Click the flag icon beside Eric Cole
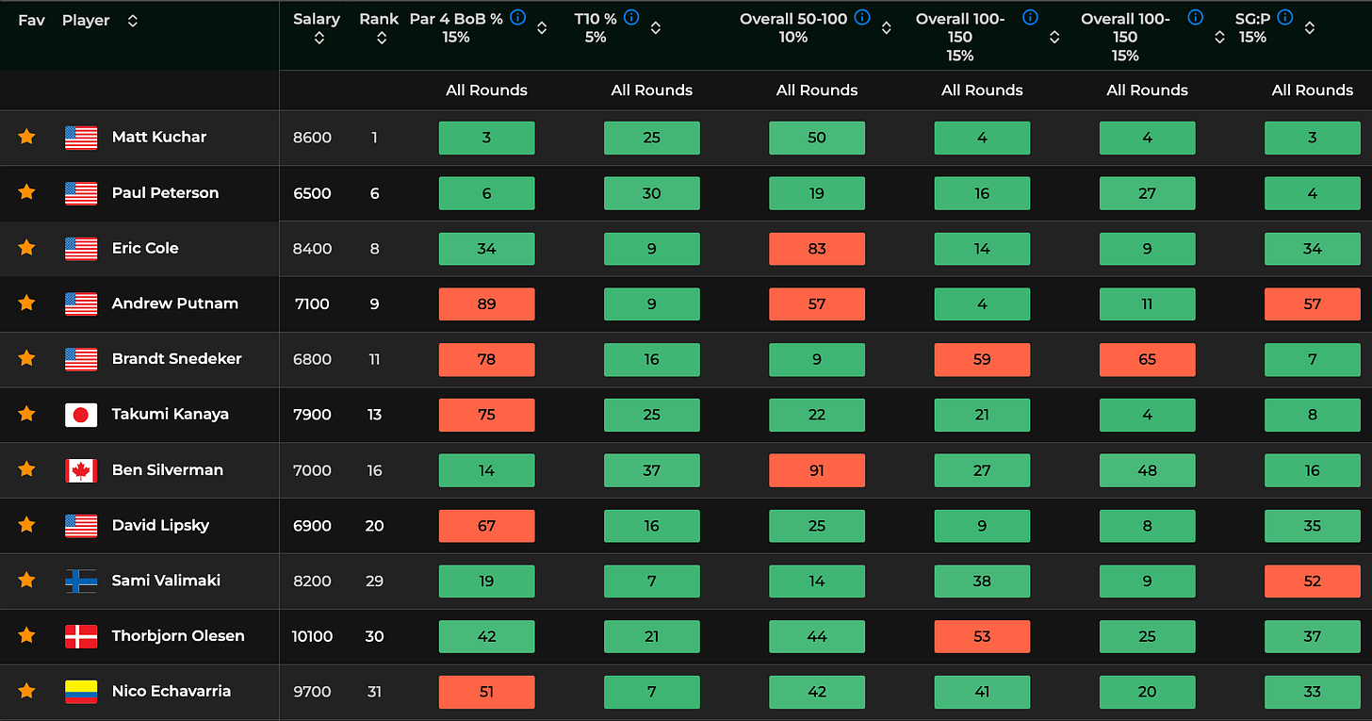 81,249
